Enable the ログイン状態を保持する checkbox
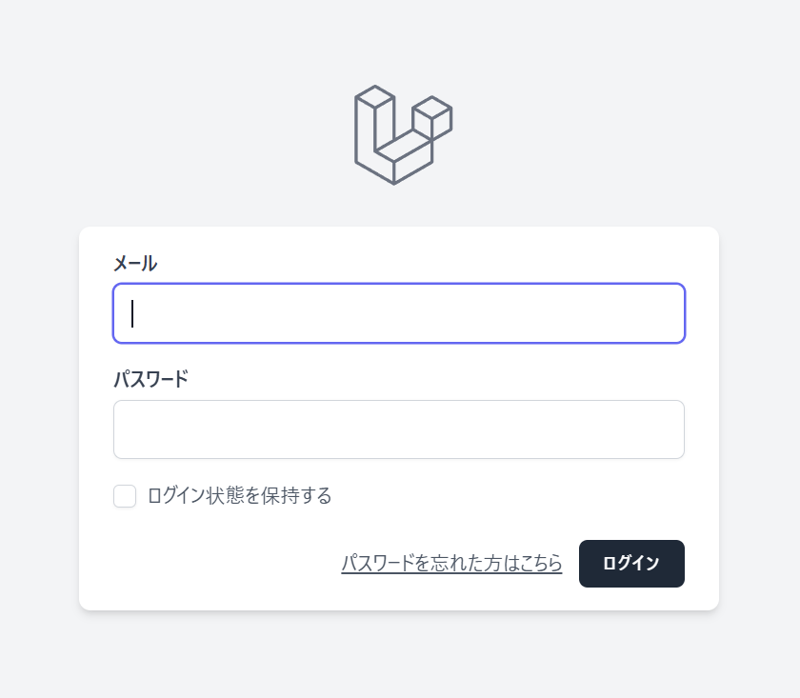Viewport: 800px width, 698px height. click(x=125, y=496)
